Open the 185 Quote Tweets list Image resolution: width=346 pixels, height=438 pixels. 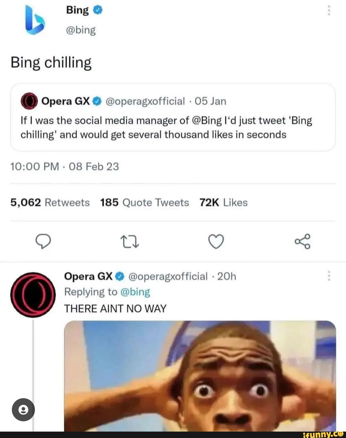(x=145, y=202)
